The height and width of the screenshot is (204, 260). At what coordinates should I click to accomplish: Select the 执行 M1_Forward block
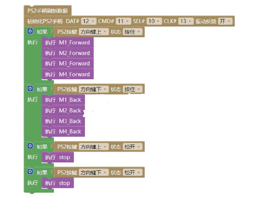click(68, 42)
